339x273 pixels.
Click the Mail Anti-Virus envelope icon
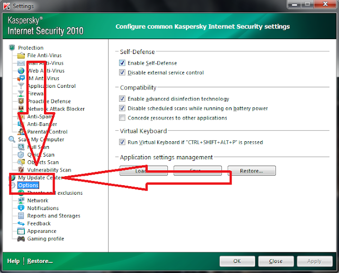click(21, 63)
